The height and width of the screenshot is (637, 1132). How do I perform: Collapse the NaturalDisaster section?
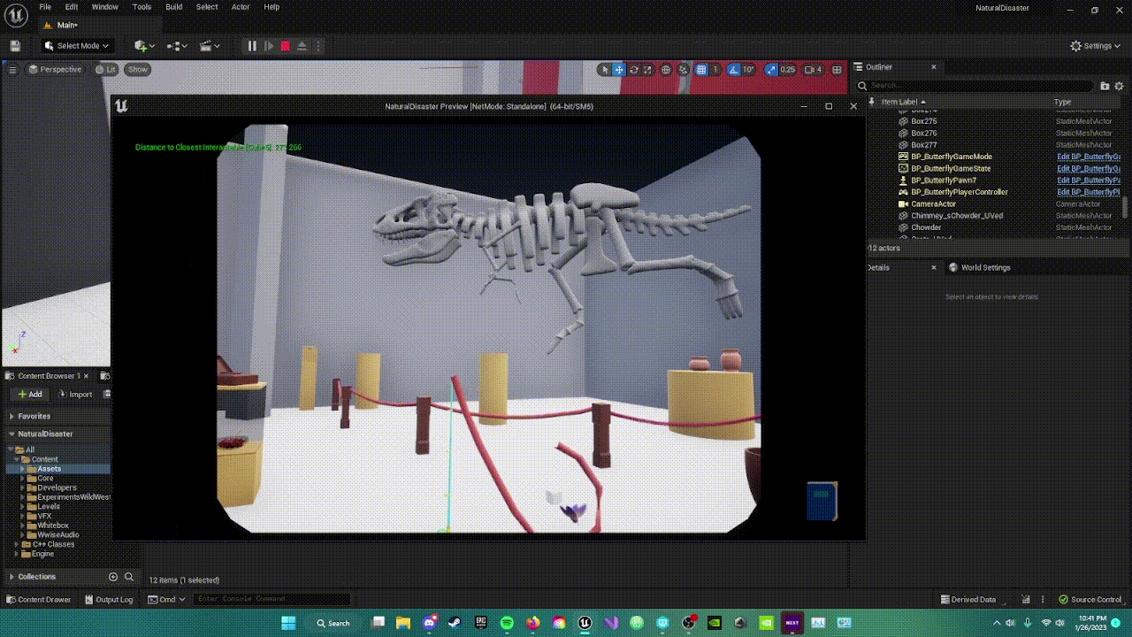tap(11, 434)
